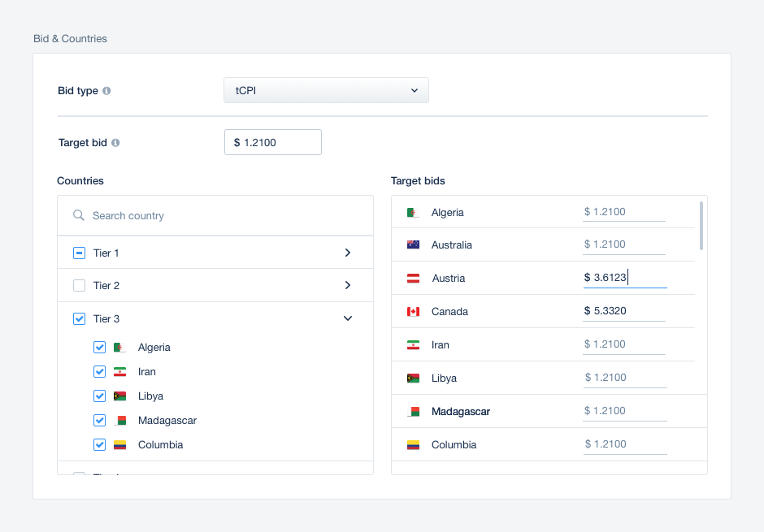
Task: Click Austria flag in Target bids
Action: tap(413, 279)
